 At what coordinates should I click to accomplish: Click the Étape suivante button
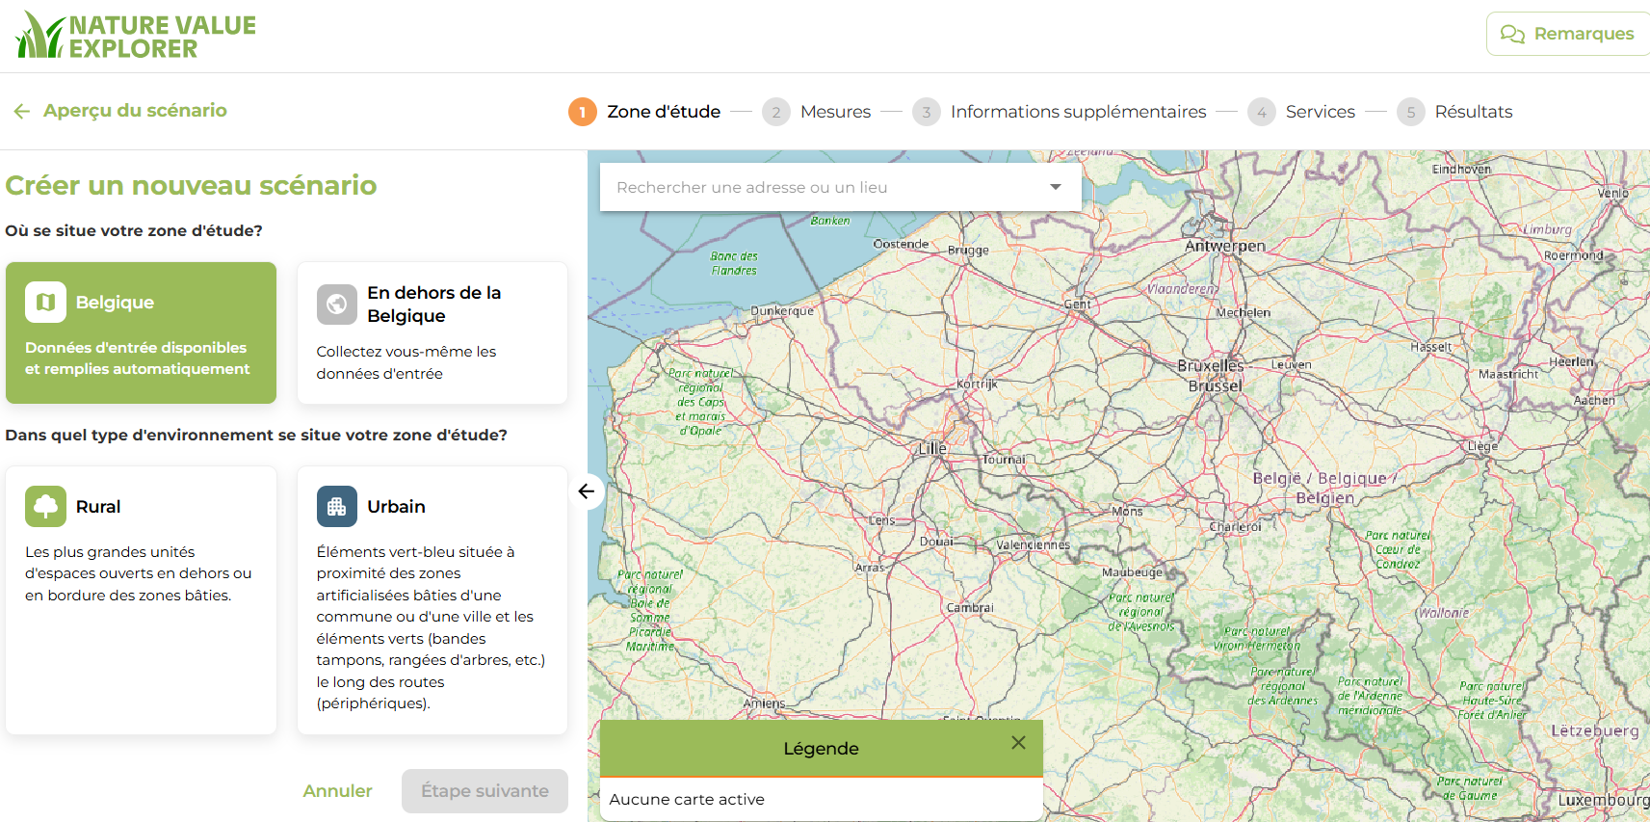coord(485,791)
